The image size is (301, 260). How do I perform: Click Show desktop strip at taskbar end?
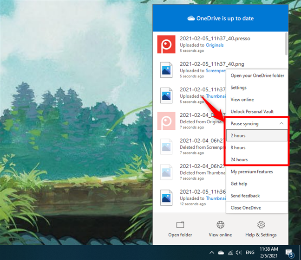point(300,253)
